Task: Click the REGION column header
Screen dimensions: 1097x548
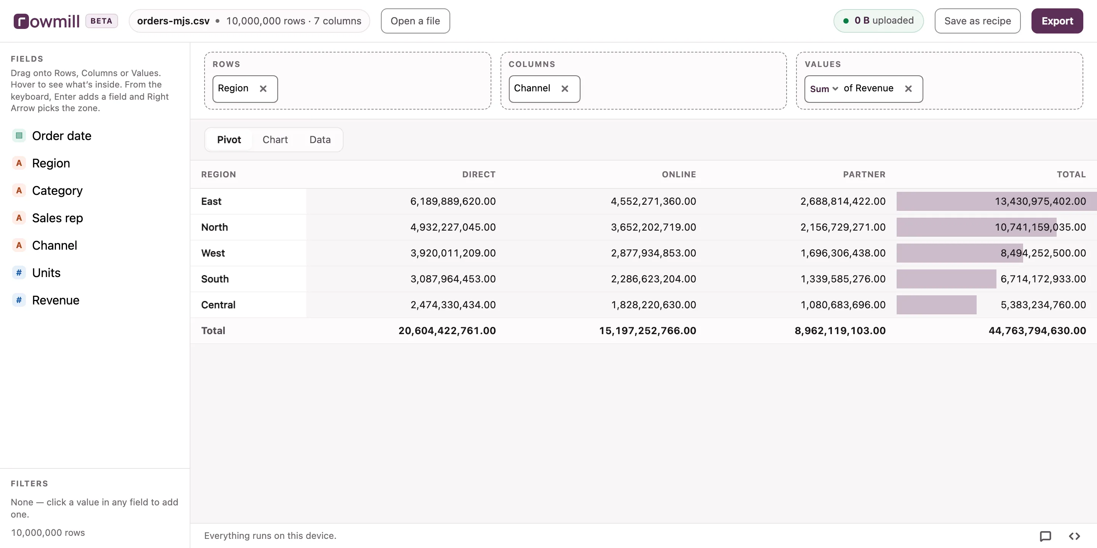Action: (219, 174)
